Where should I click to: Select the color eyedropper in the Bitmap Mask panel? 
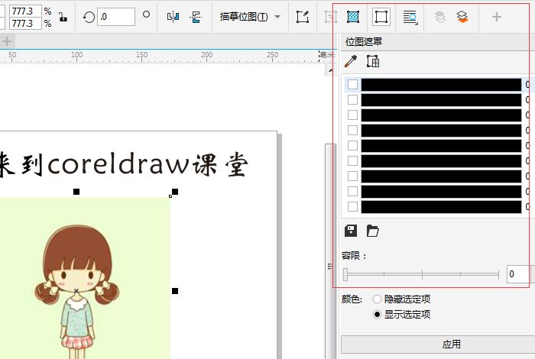pyautogui.click(x=351, y=62)
